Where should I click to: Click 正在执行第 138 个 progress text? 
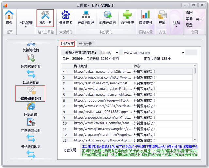(x=157, y=59)
